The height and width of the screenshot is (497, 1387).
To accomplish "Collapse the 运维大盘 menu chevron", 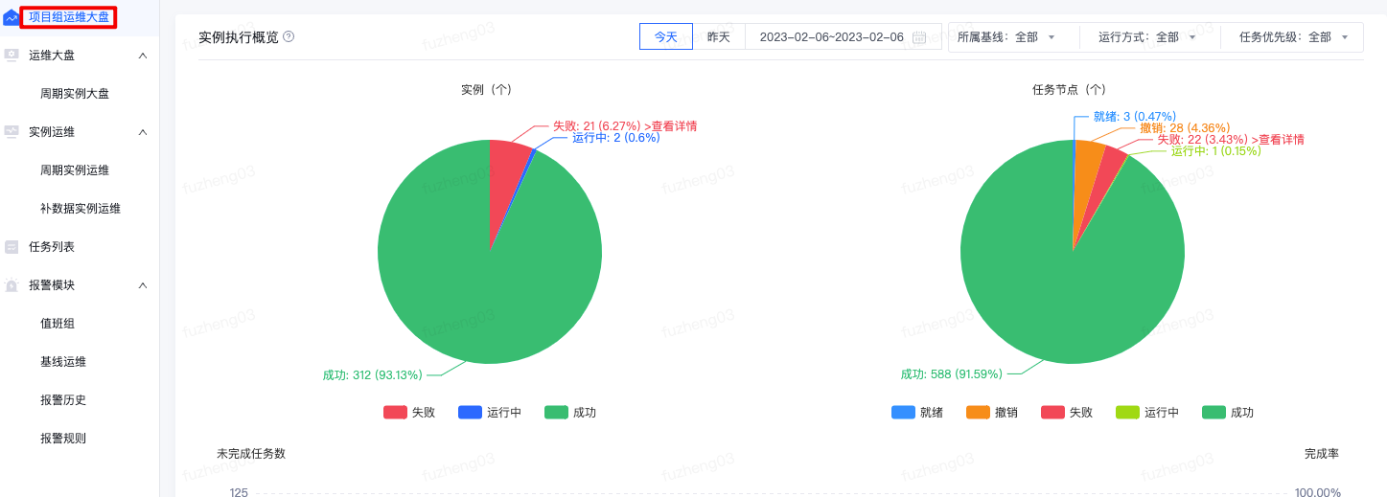I will coord(143,56).
